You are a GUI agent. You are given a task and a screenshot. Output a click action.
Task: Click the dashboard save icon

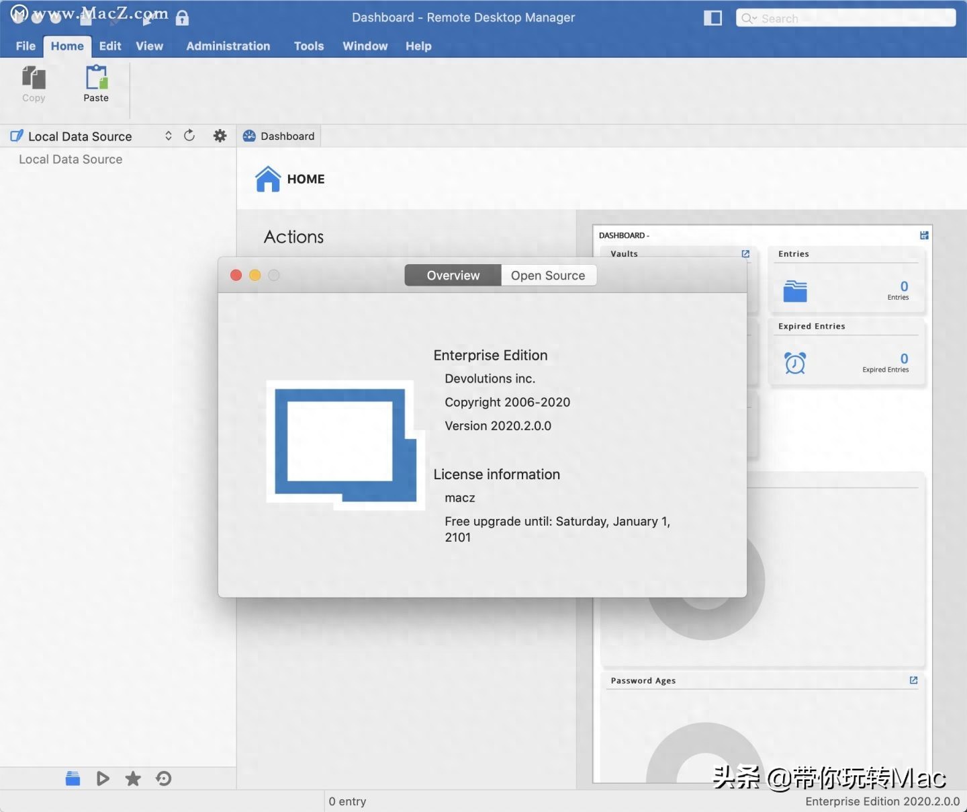(924, 235)
